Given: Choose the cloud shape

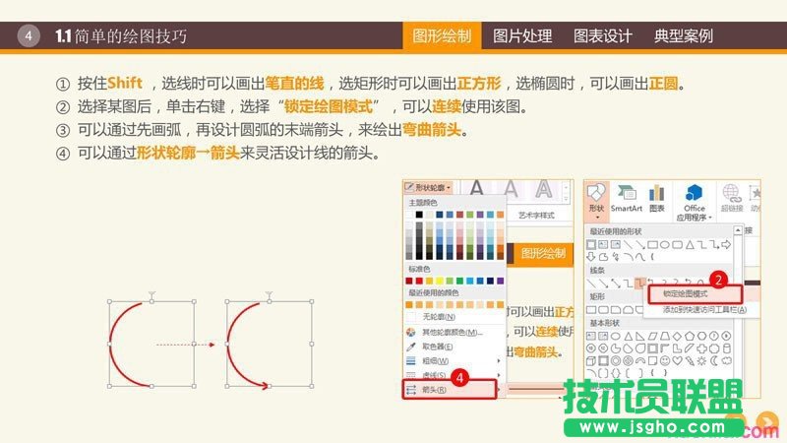Looking at the screenshot, I should (x=726, y=360).
